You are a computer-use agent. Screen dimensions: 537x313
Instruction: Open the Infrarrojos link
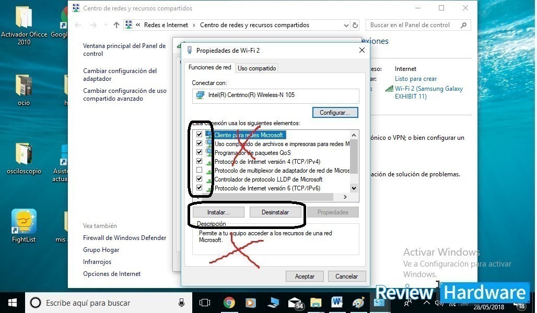[97, 262]
